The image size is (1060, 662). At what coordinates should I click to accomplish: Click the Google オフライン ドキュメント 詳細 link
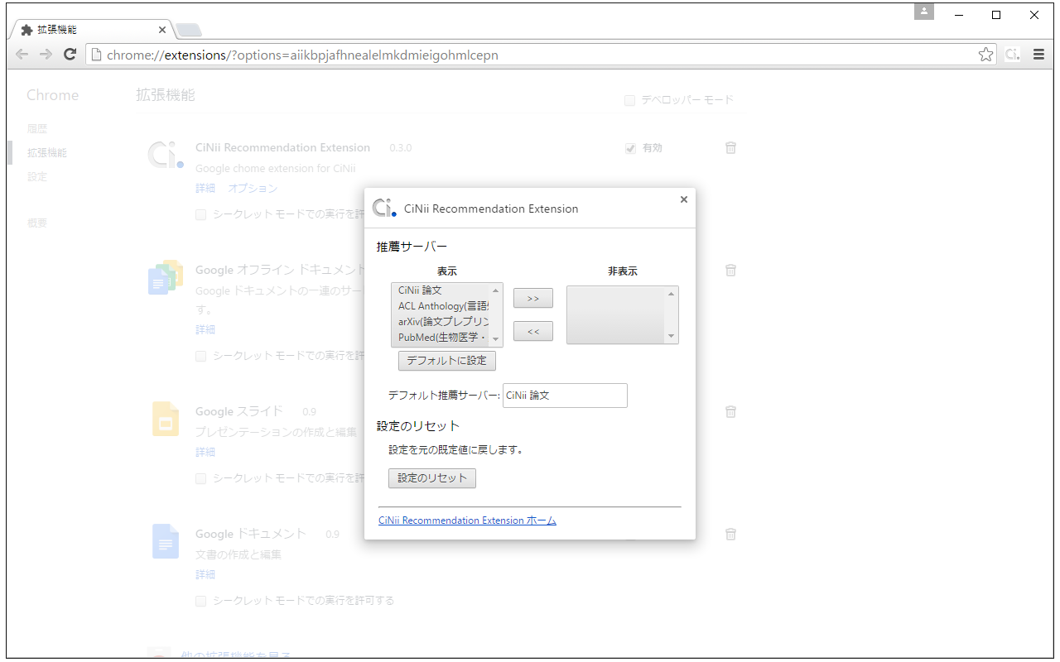pos(205,329)
